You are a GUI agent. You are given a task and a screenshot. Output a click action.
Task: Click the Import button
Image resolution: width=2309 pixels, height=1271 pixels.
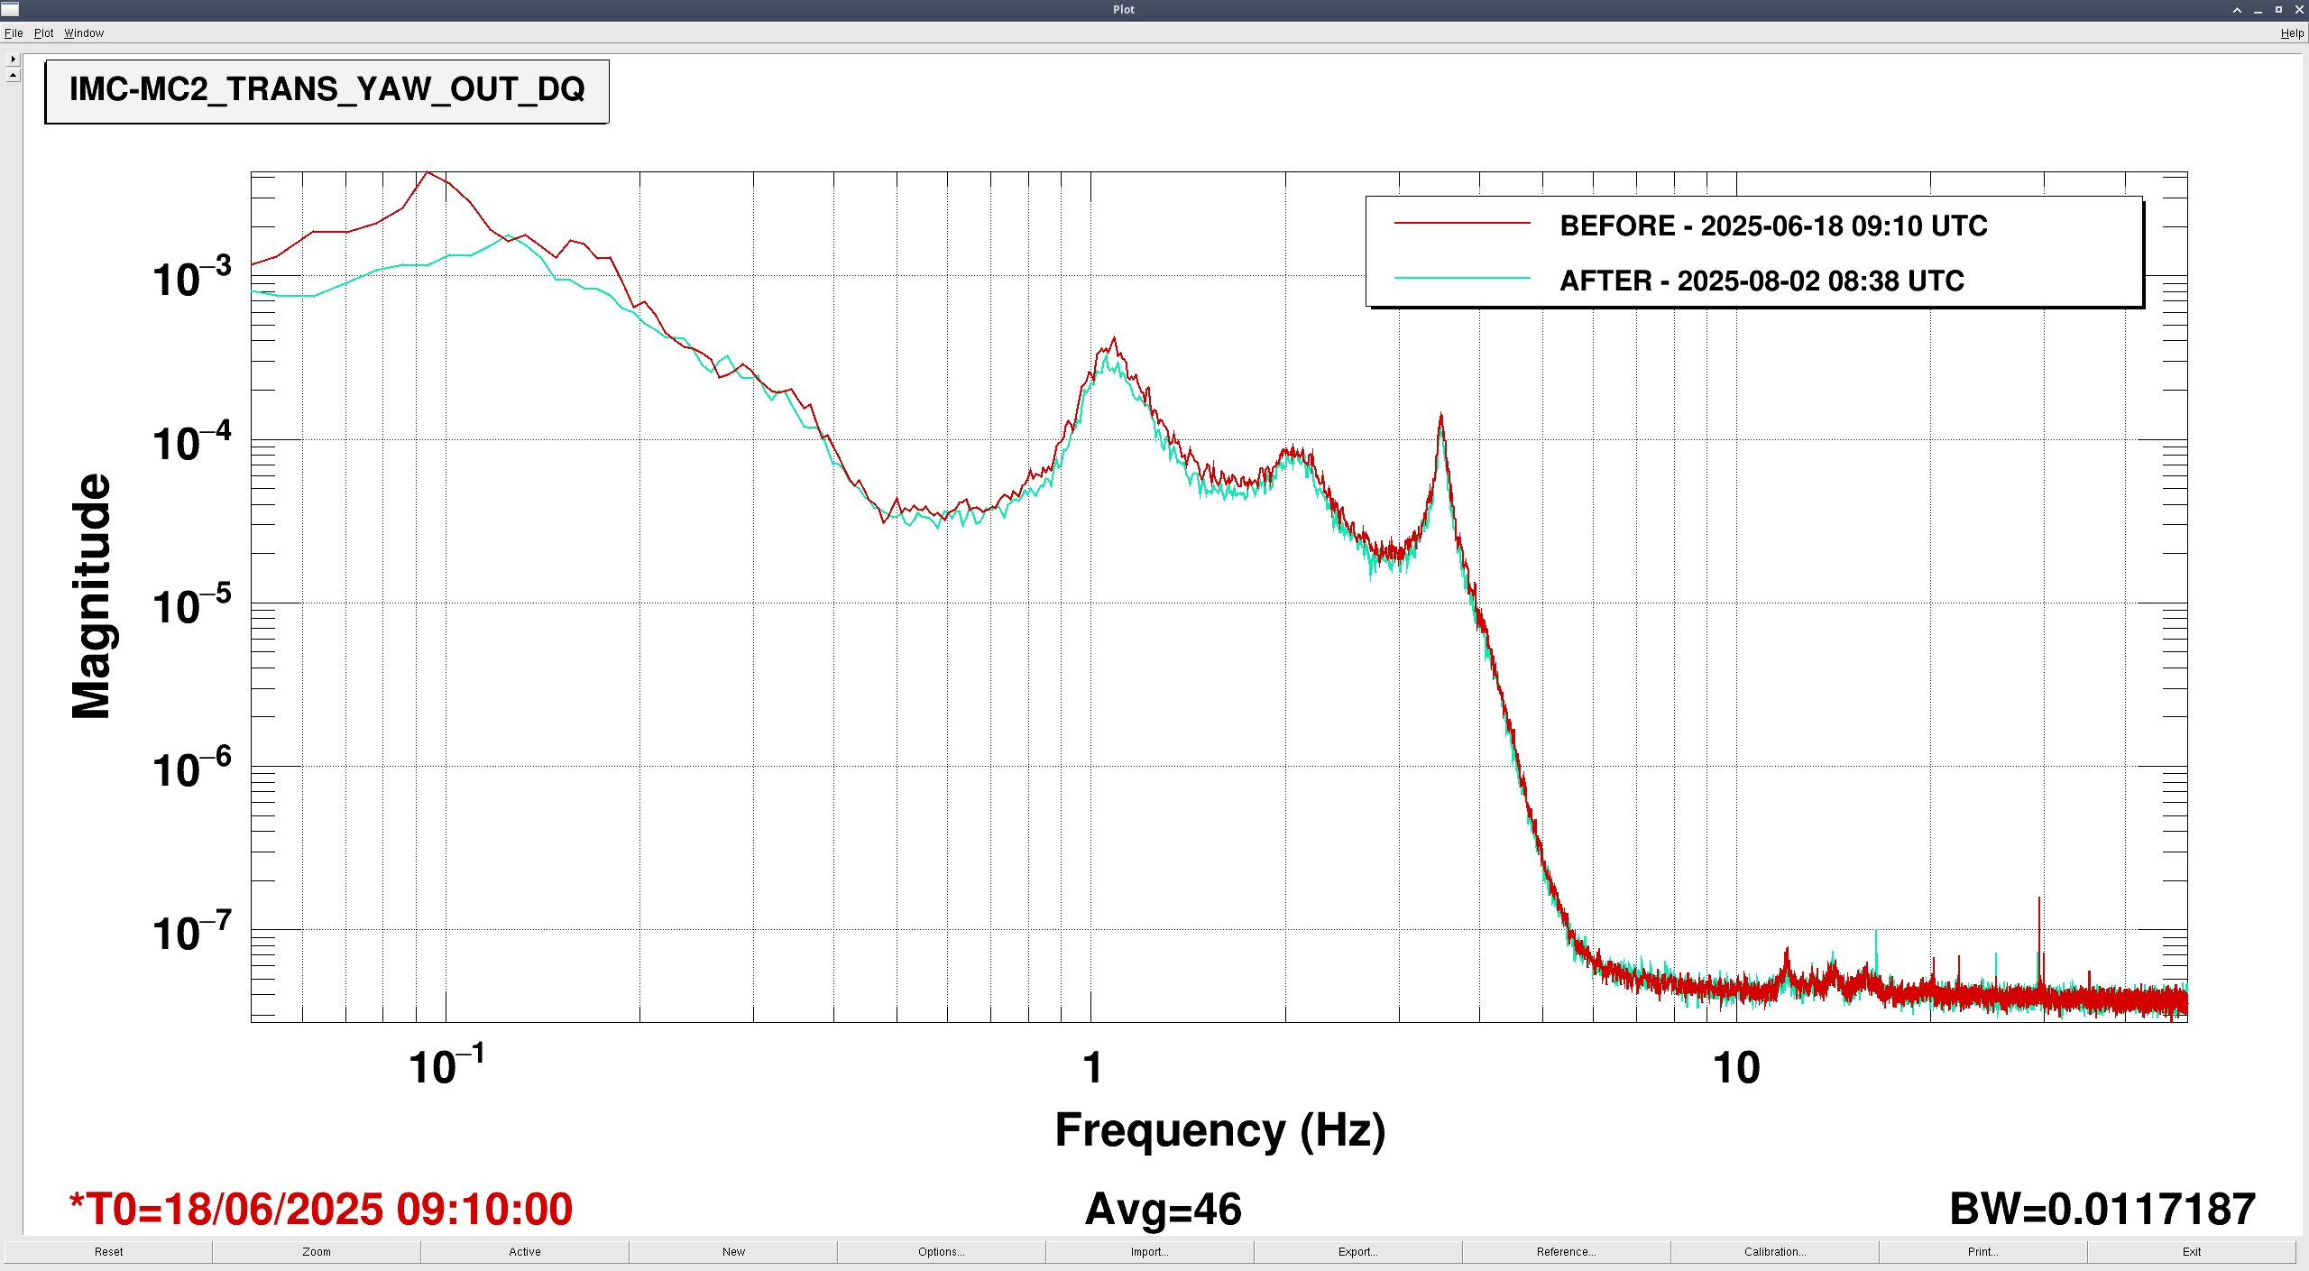1150,1251
